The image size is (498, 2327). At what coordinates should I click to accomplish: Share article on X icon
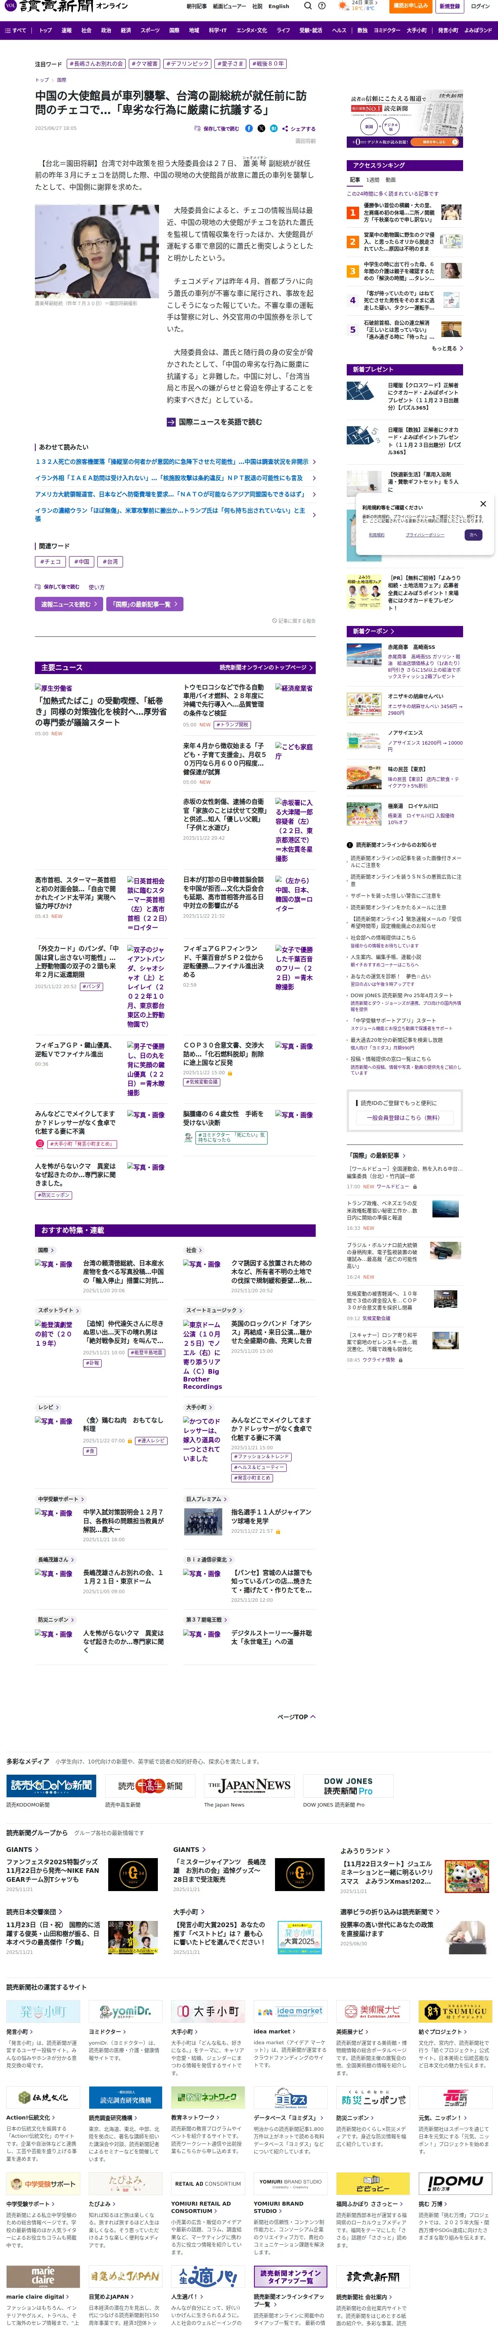point(261,128)
